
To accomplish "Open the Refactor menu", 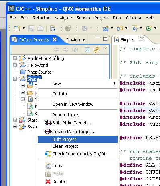I will 41,18.
